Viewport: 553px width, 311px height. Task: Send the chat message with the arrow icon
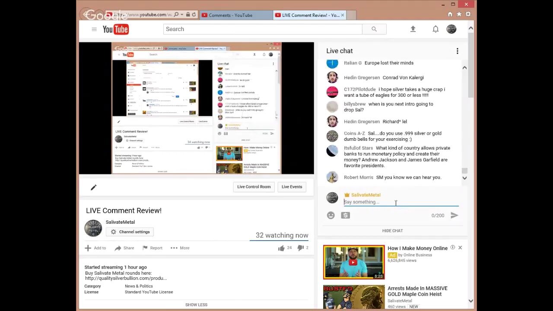point(454,215)
